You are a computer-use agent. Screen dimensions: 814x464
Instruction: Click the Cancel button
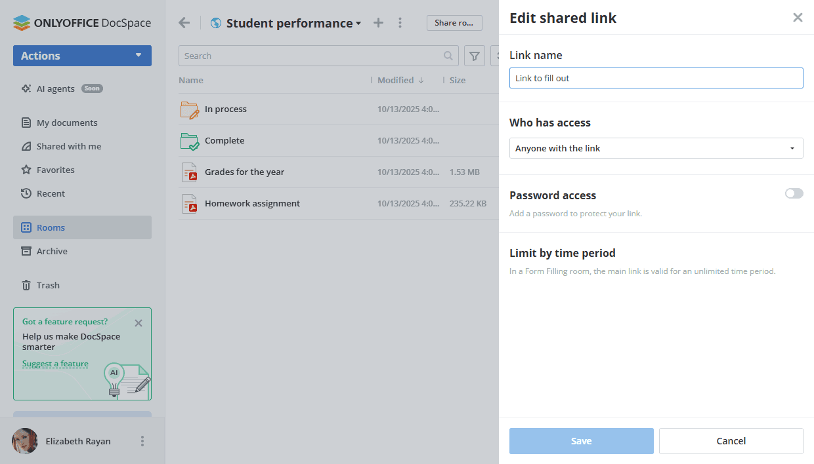[x=731, y=441]
